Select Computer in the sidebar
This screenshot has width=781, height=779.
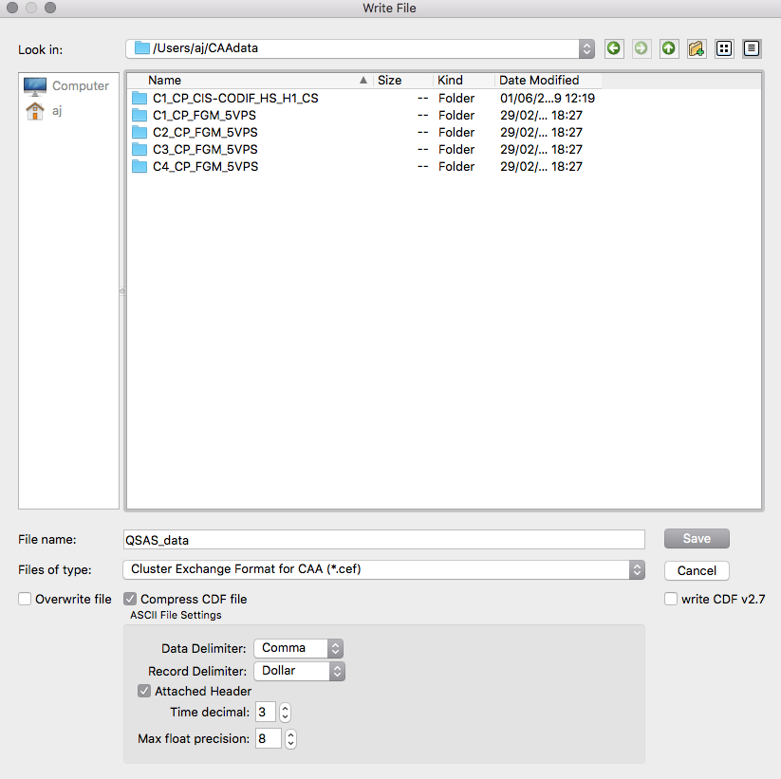(68, 86)
